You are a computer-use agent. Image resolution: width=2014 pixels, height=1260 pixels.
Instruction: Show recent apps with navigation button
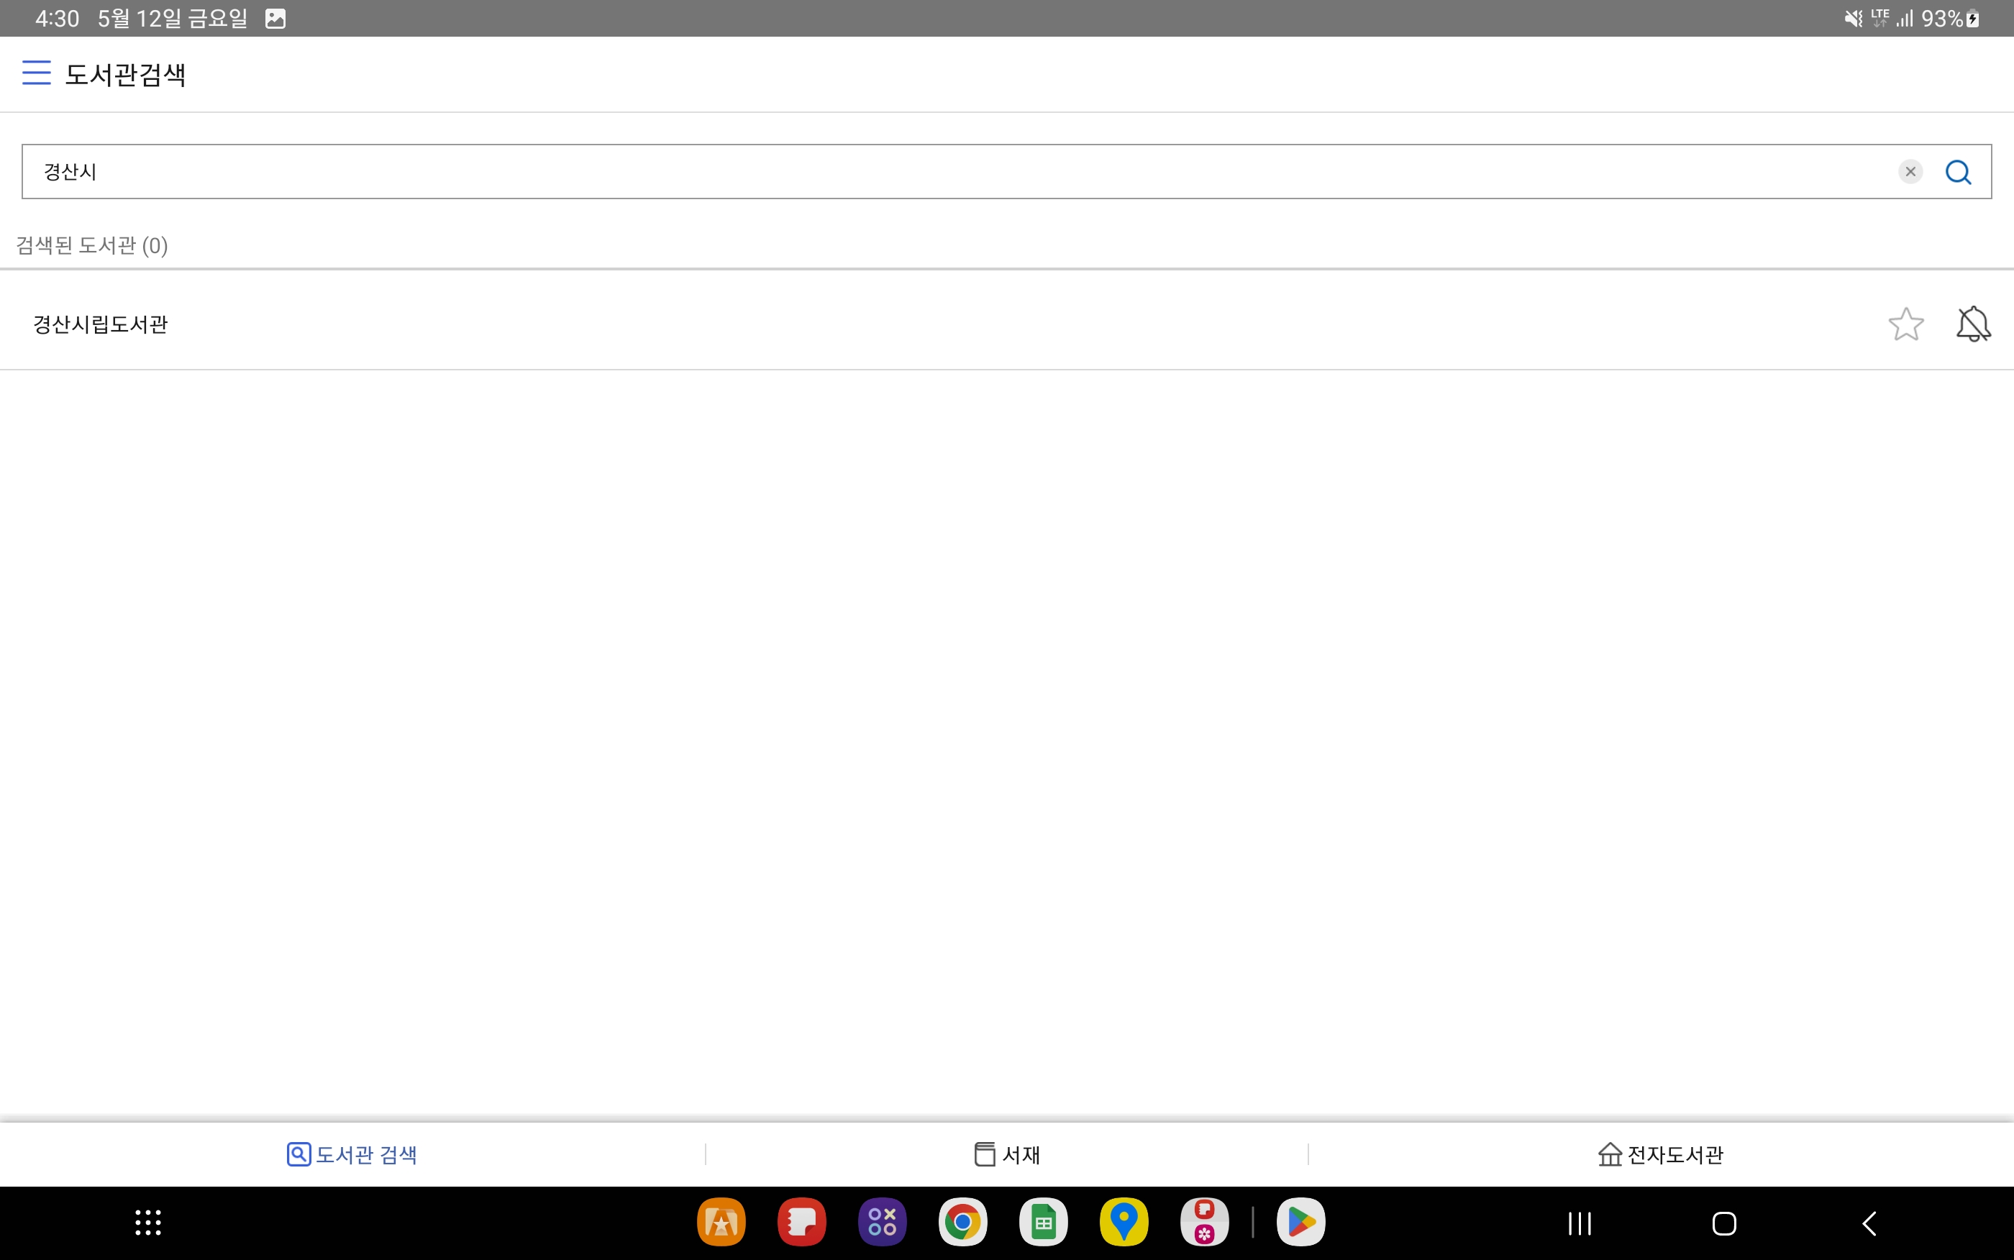[x=1579, y=1223]
